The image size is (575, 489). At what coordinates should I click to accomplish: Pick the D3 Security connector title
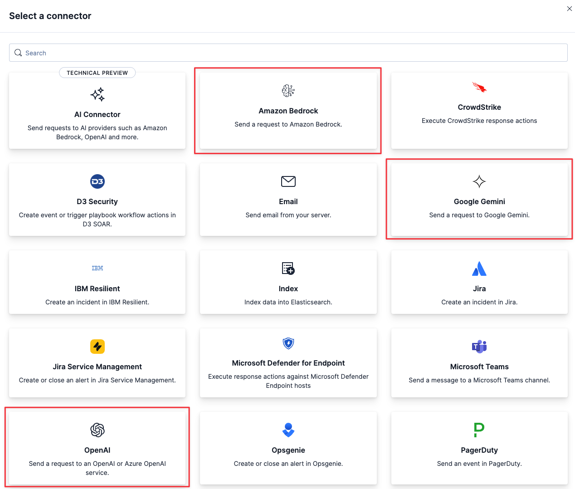coord(97,201)
